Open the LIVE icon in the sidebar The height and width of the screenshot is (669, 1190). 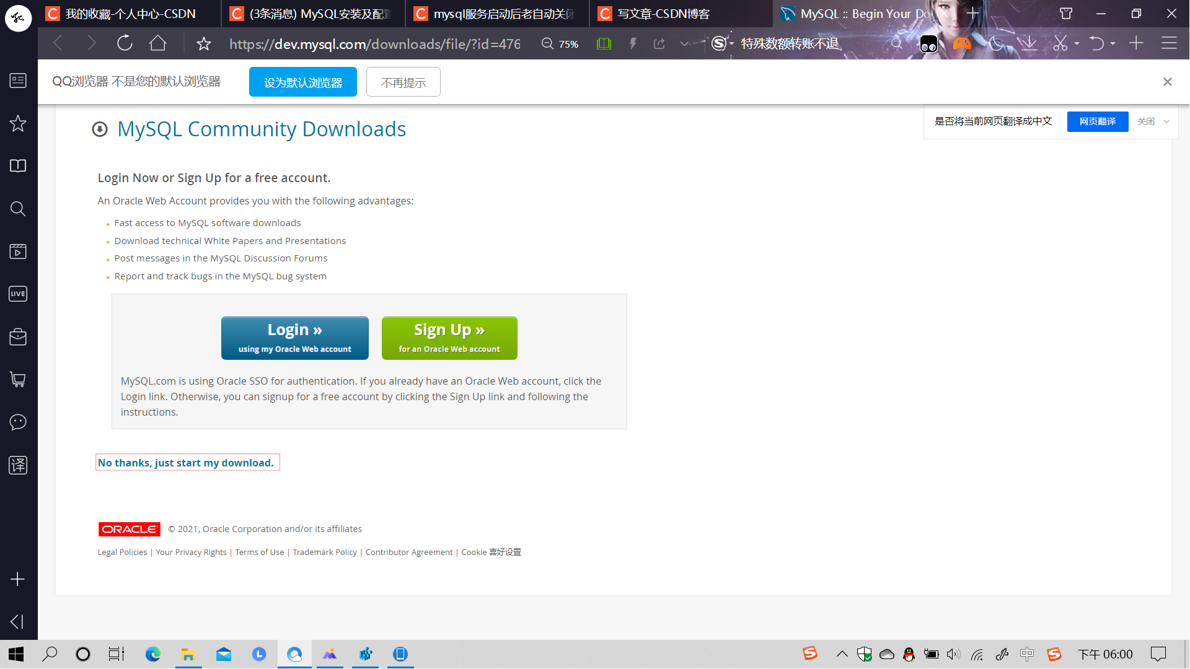click(x=18, y=294)
